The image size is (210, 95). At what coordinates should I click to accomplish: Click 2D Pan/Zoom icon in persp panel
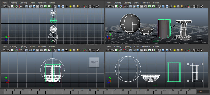124,6
